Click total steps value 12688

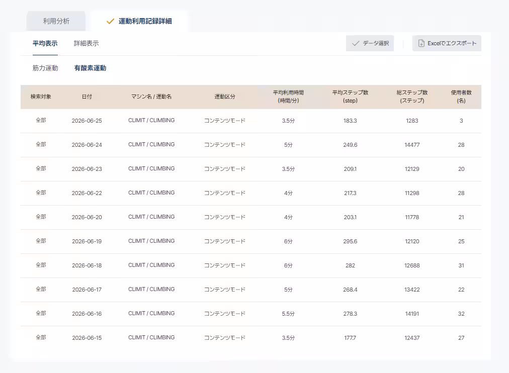[412, 265]
